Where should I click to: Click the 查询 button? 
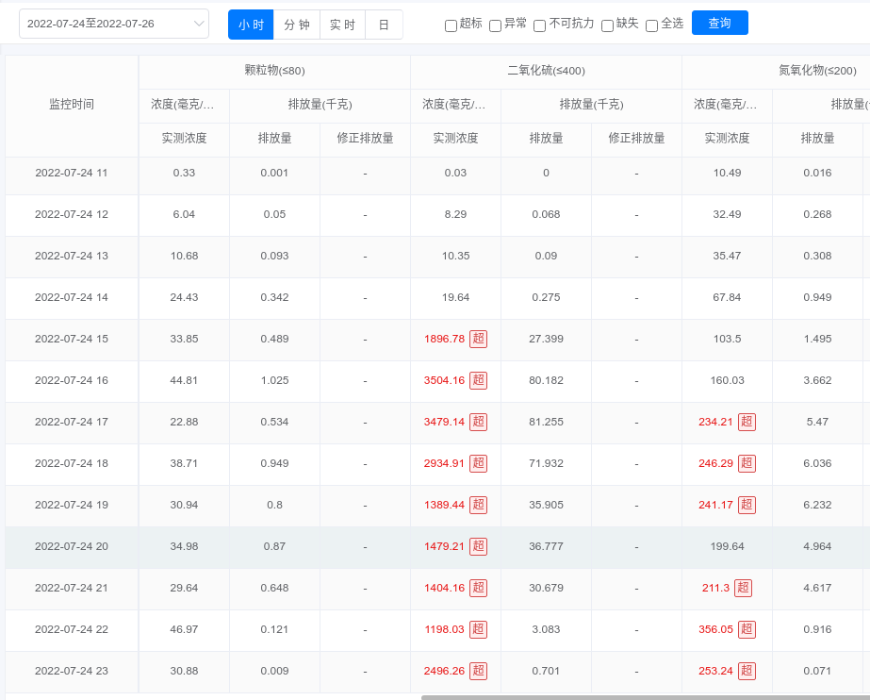(x=719, y=23)
